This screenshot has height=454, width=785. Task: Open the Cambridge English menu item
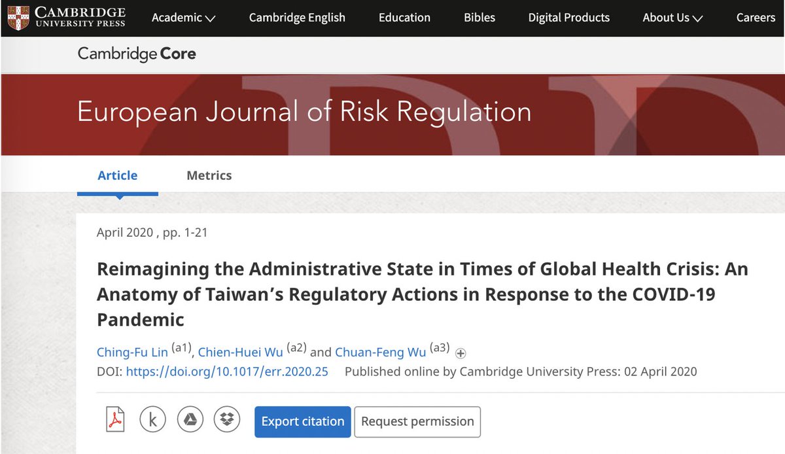[x=296, y=18]
